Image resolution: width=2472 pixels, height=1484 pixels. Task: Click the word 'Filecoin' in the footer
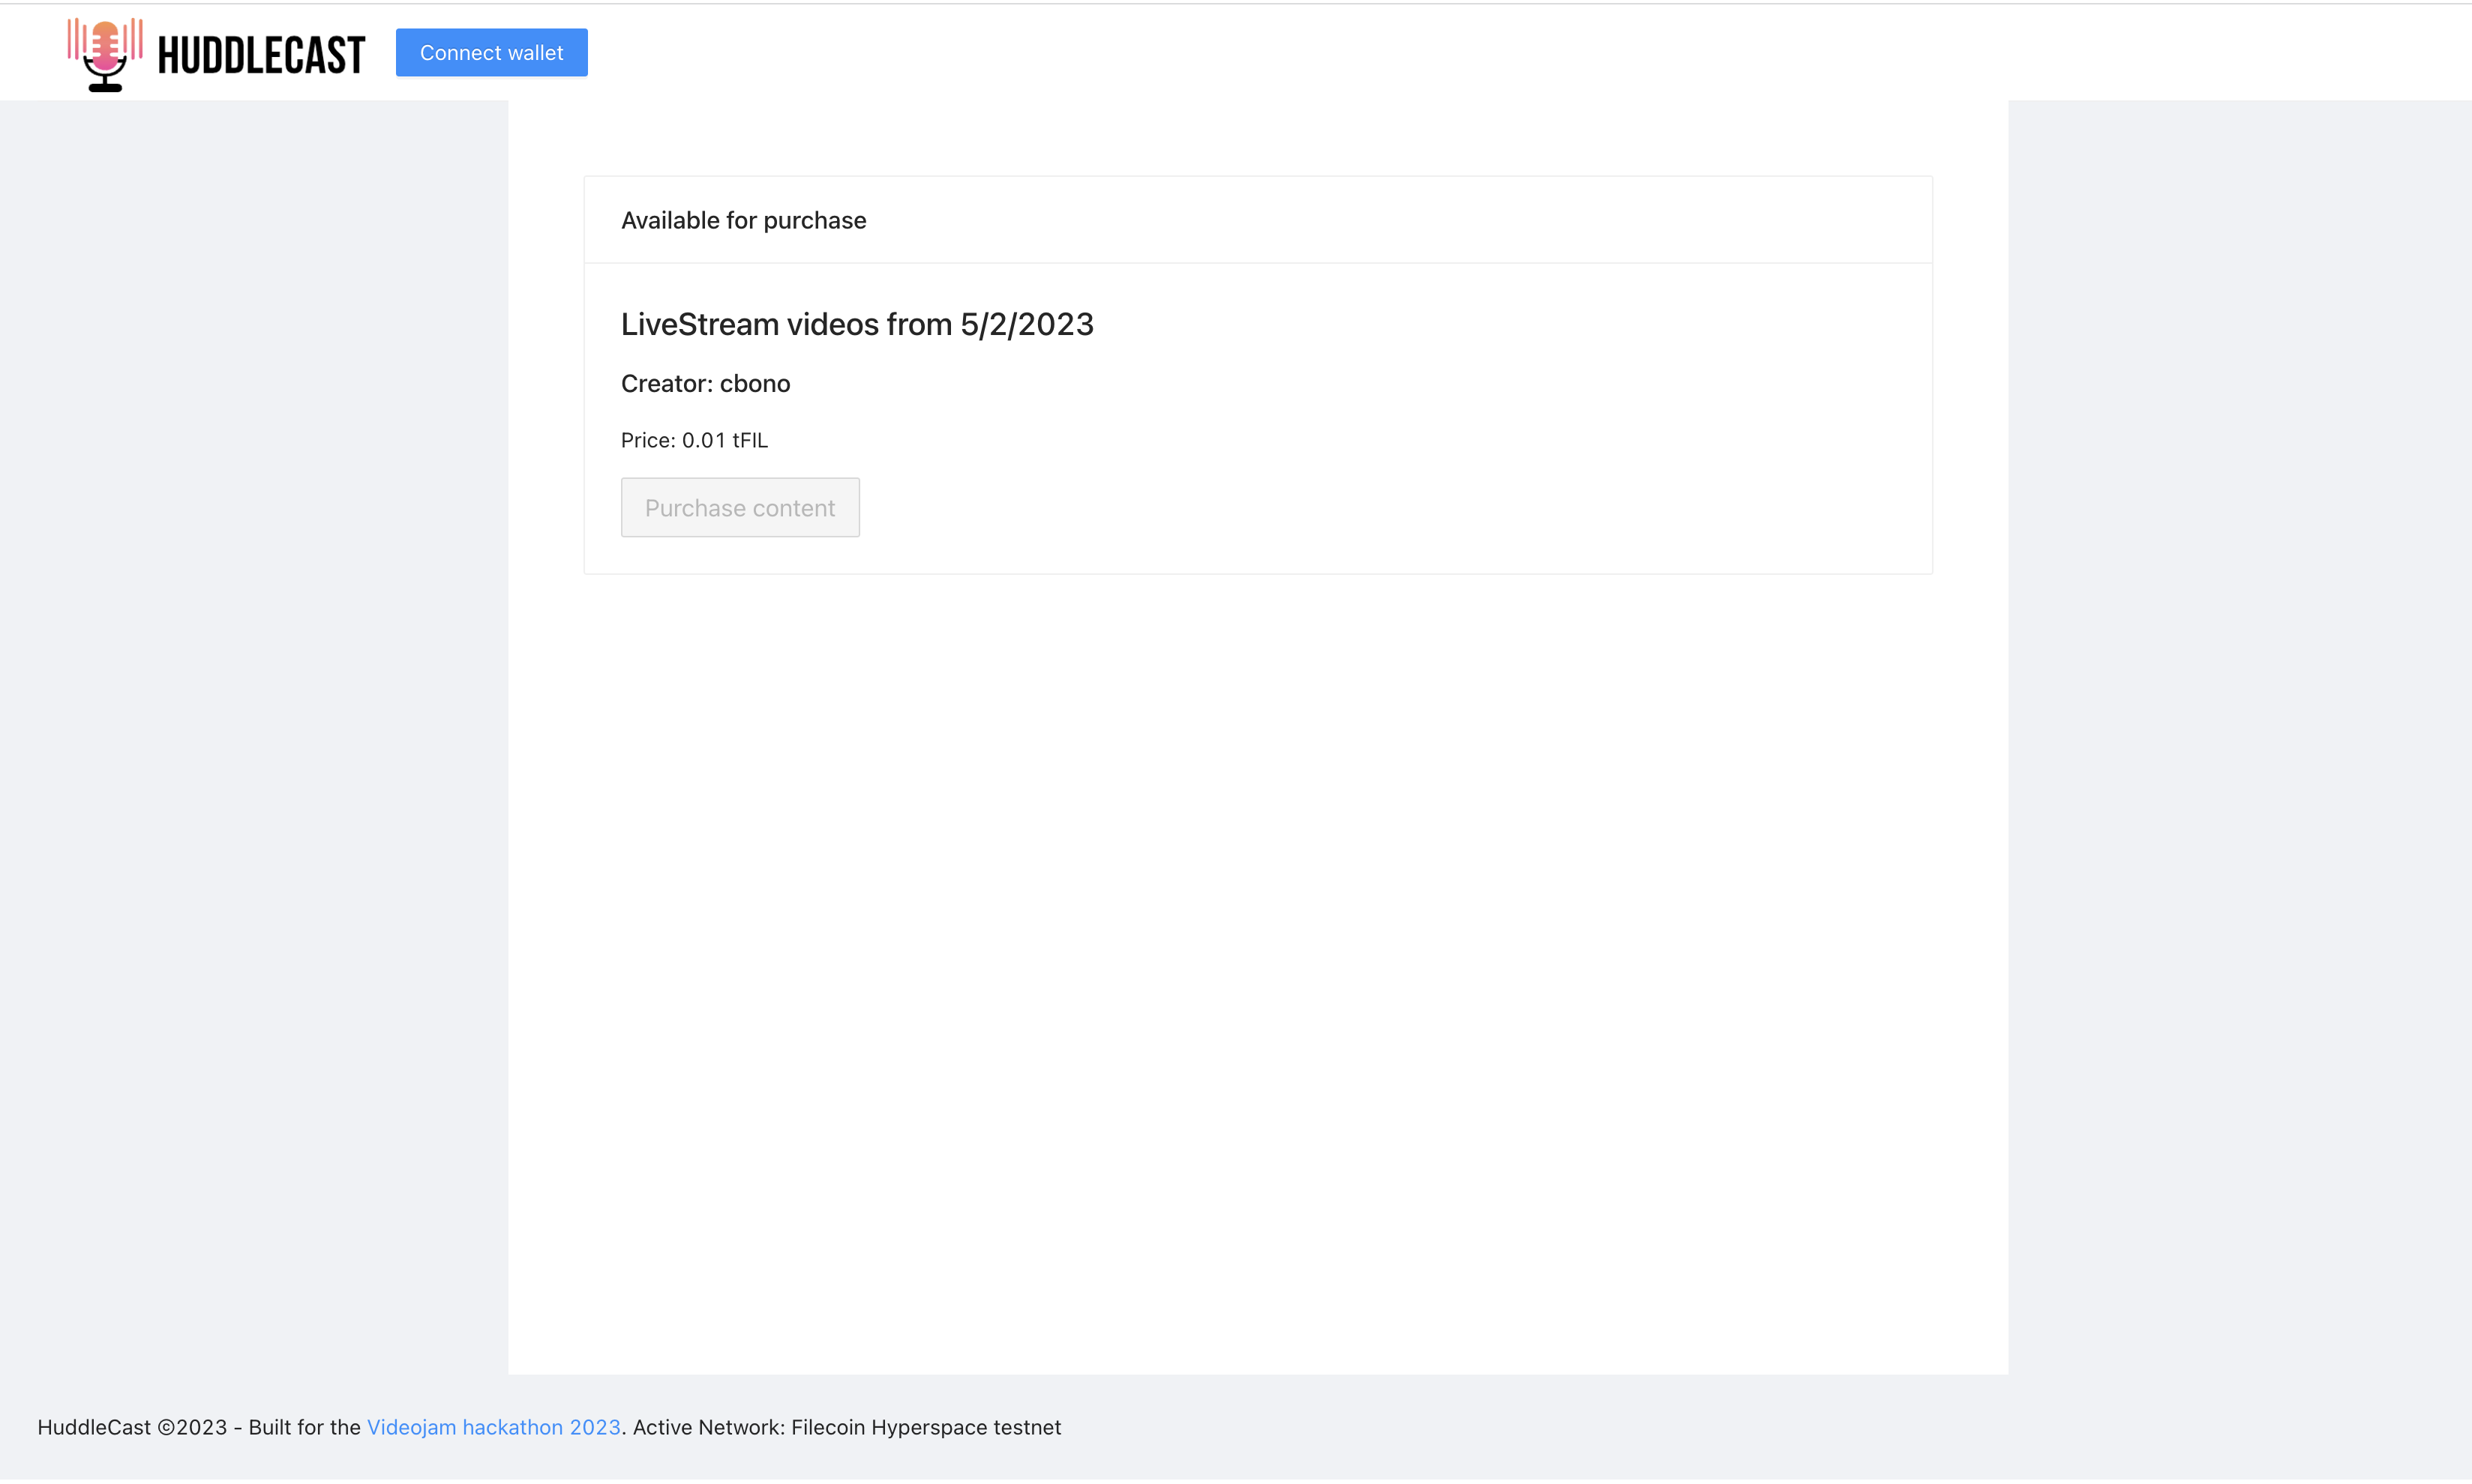(827, 1427)
